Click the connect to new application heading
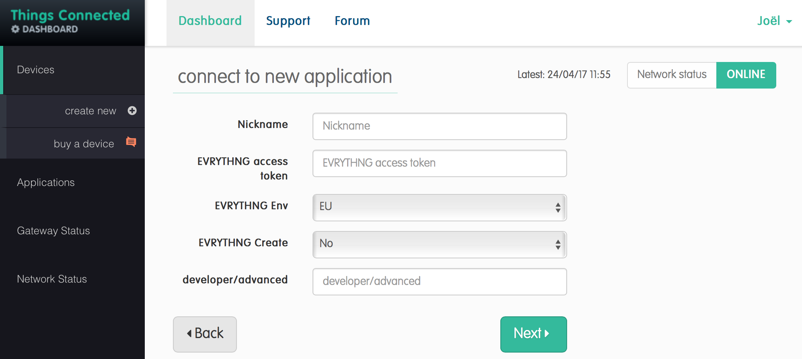The image size is (802, 359). 285,76
